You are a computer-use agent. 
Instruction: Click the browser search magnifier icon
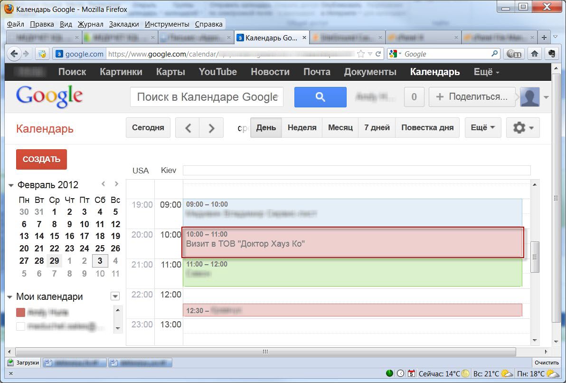click(494, 54)
